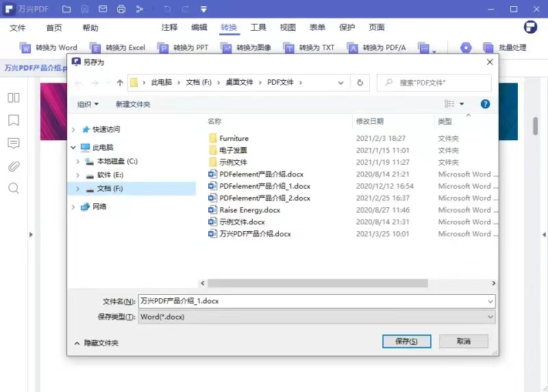This screenshot has width=548, height=392.
Task: Convert to Word toolbar button
Action: pyautogui.click(x=48, y=47)
